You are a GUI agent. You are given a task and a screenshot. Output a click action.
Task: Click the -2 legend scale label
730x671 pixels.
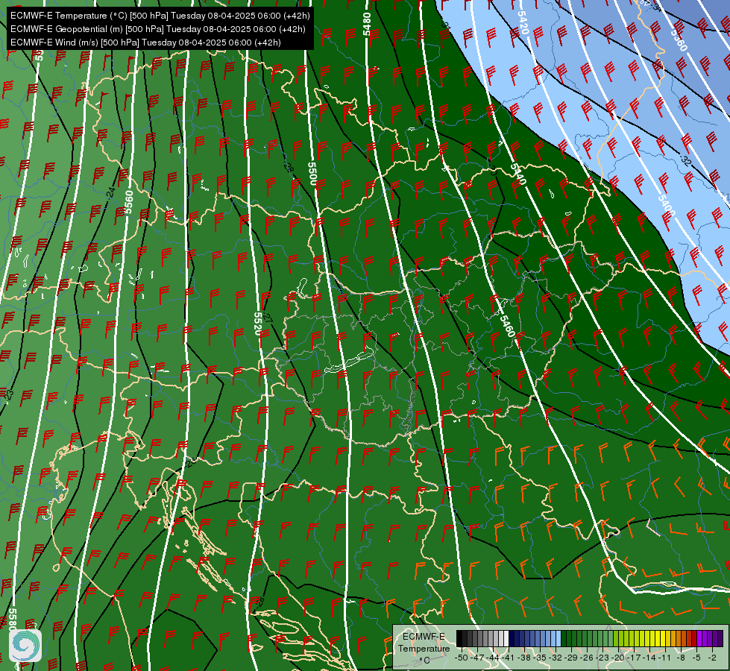[712, 658]
